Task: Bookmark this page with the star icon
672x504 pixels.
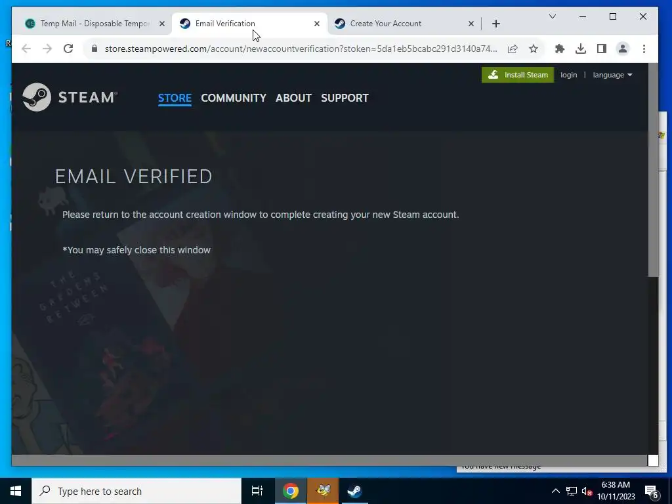Action: 533,49
